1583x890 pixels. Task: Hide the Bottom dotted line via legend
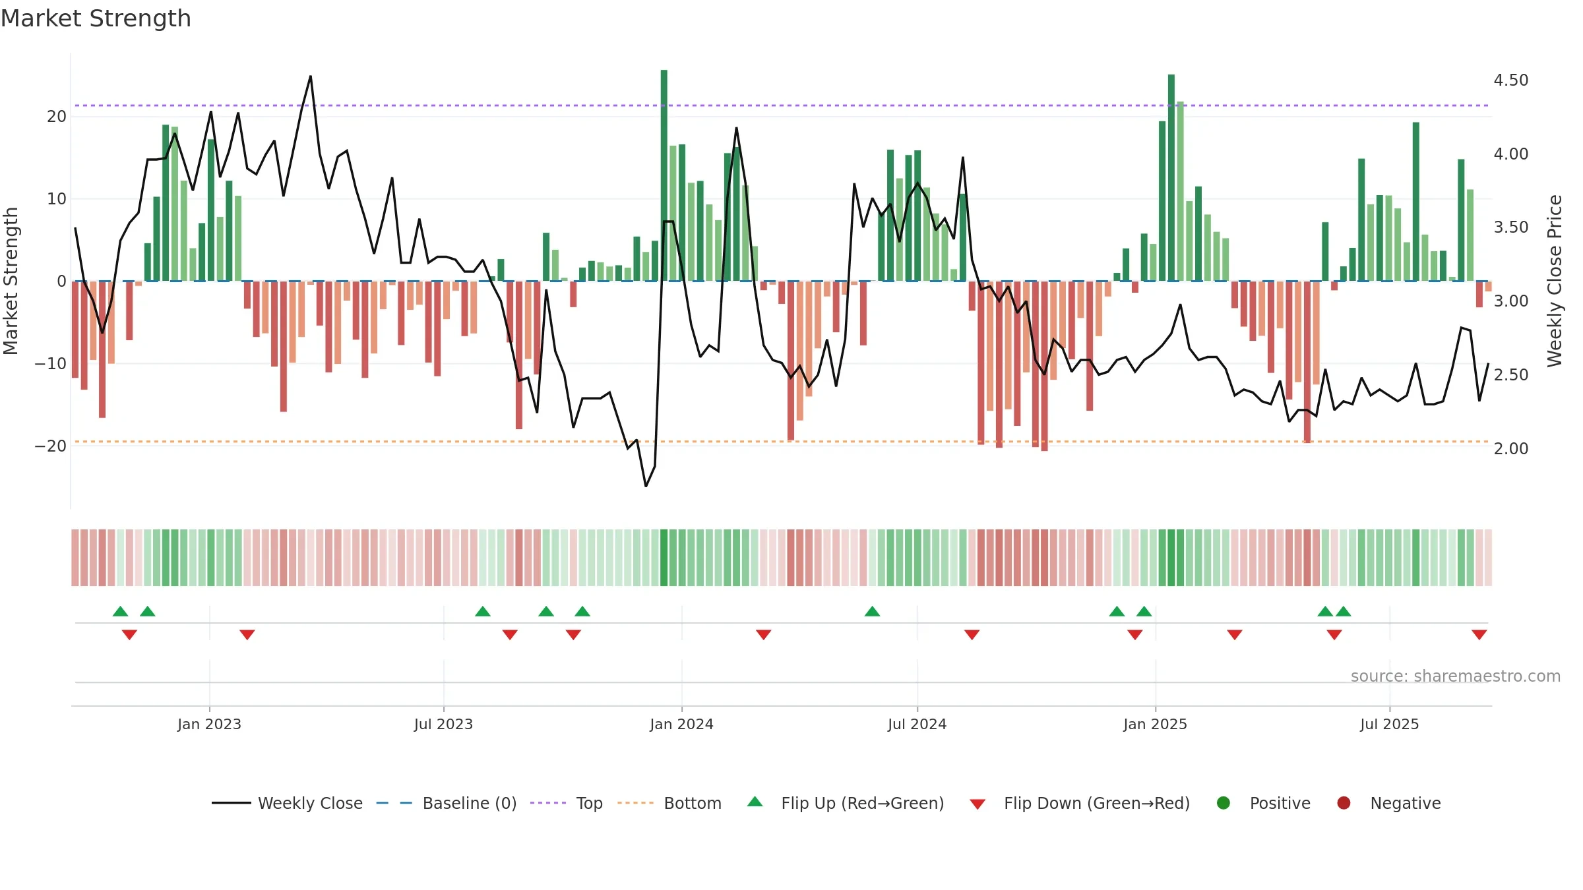click(x=669, y=803)
